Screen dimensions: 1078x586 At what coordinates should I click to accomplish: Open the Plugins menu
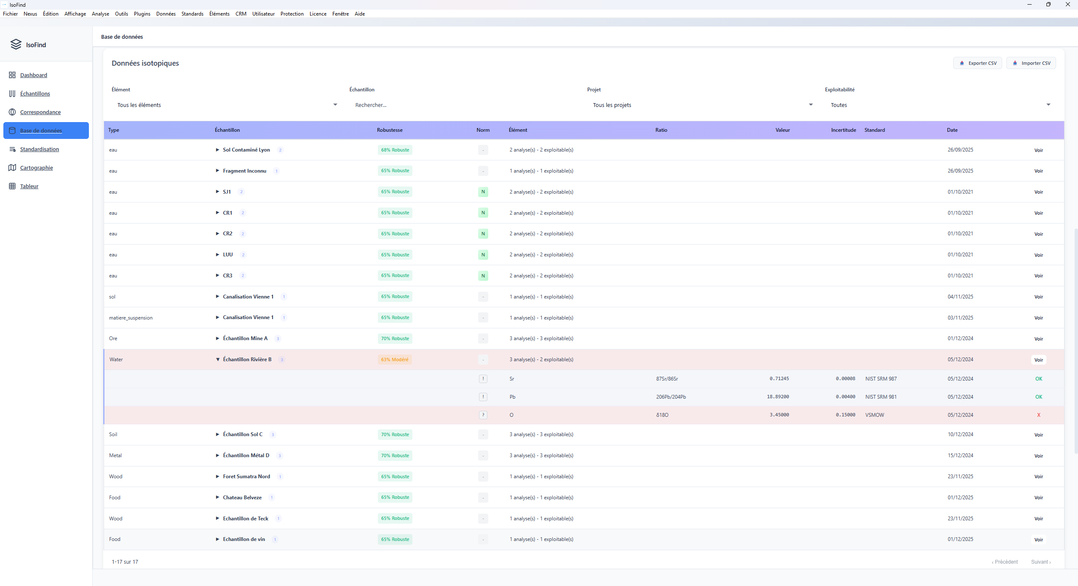click(142, 13)
